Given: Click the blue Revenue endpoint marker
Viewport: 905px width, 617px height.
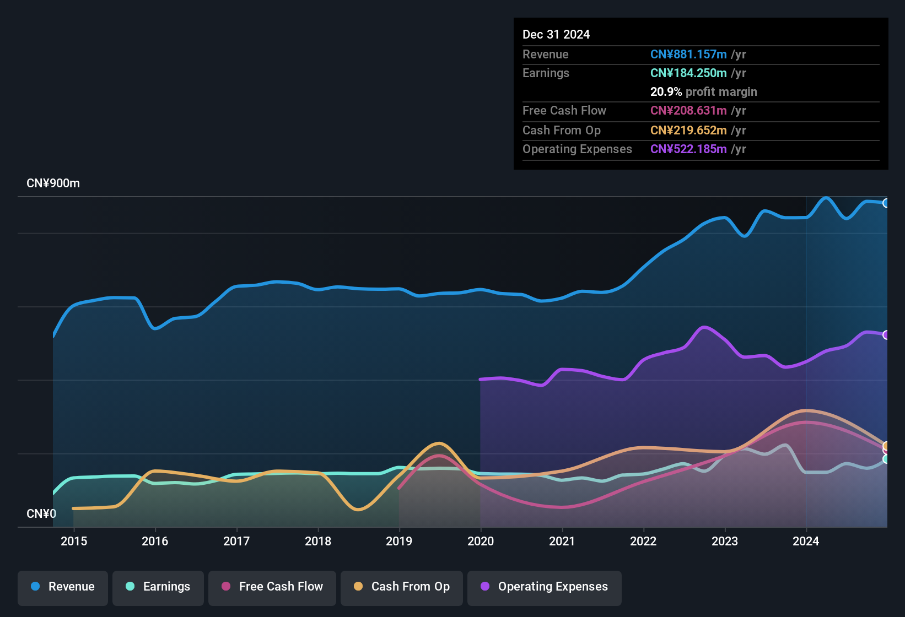Looking at the screenshot, I should click(x=886, y=203).
